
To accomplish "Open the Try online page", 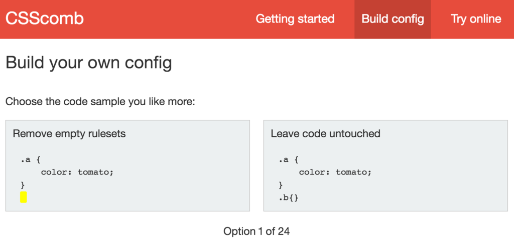I will [476, 19].
